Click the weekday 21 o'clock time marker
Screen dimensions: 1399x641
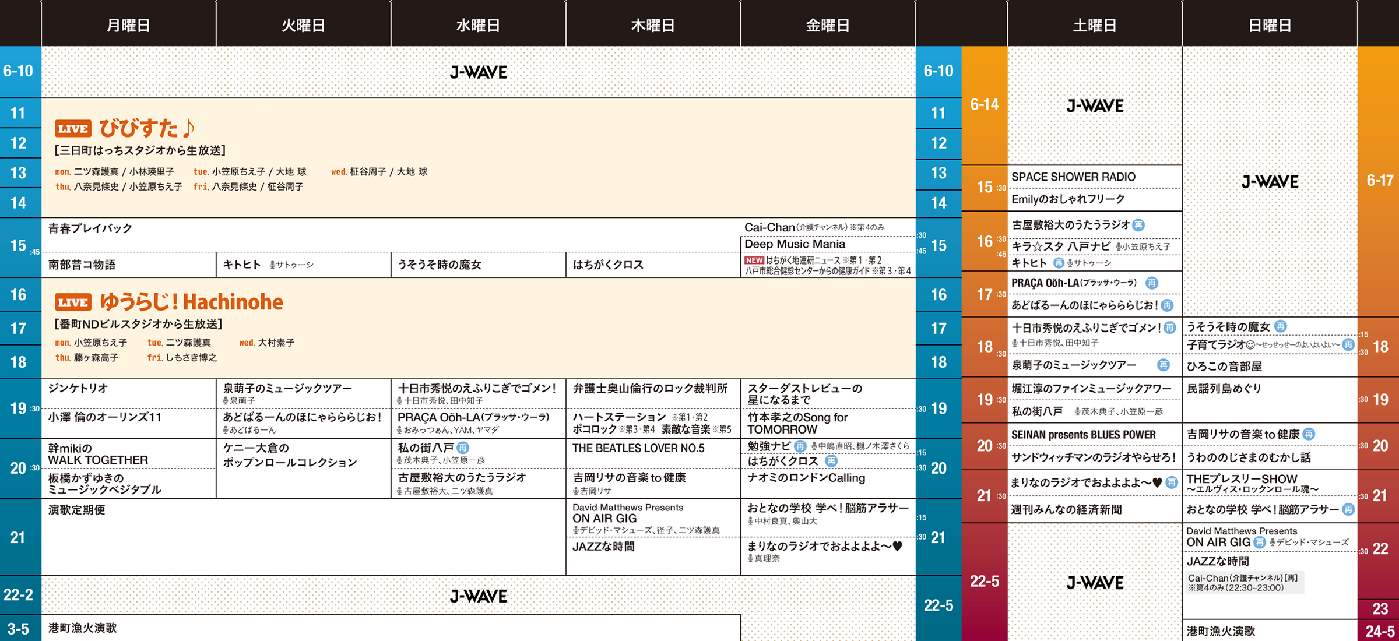coord(17,537)
